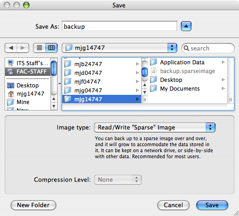Expand My Documents with its arrow
239x216 pixels.
(223, 89)
